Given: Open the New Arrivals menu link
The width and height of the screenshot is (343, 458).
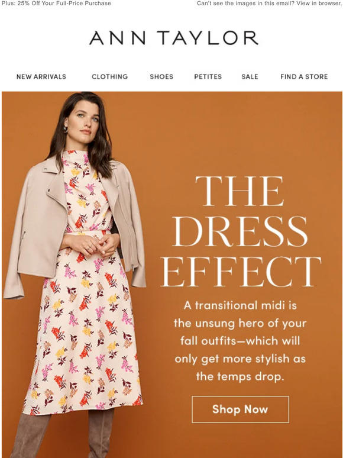Looking at the screenshot, I should tap(41, 77).
